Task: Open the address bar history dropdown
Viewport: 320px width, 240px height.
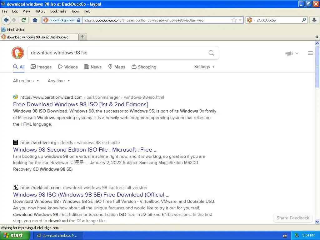Action: pos(240,20)
